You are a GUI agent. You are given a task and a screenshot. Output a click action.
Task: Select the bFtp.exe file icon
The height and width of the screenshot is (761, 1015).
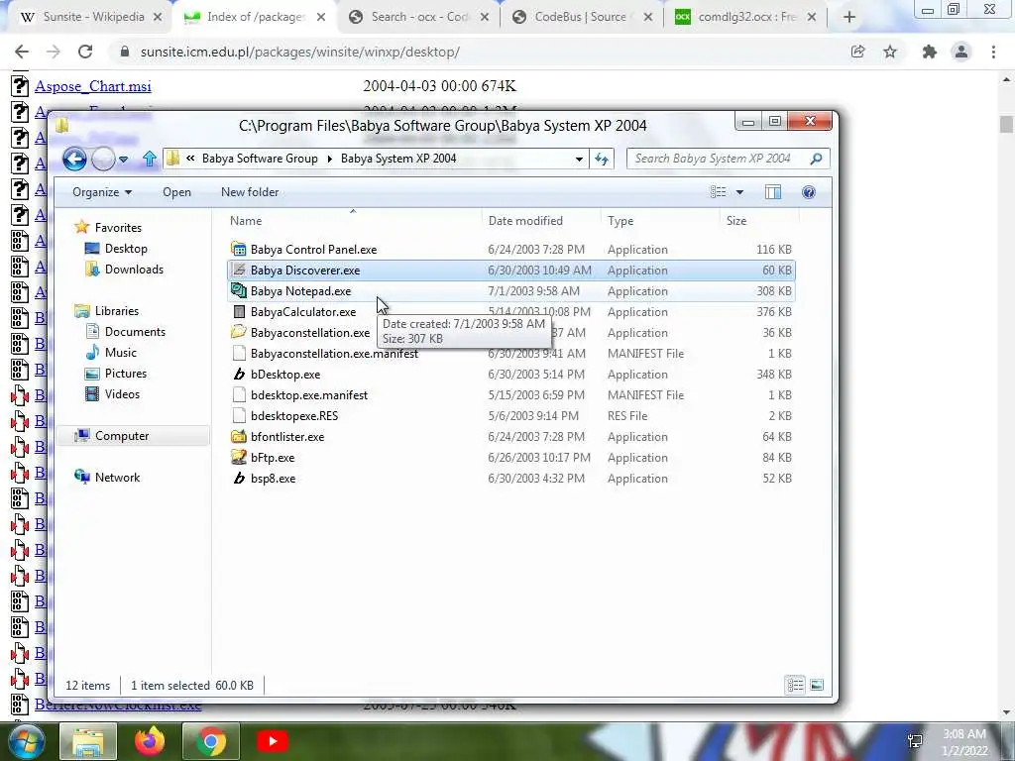coord(239,458)
